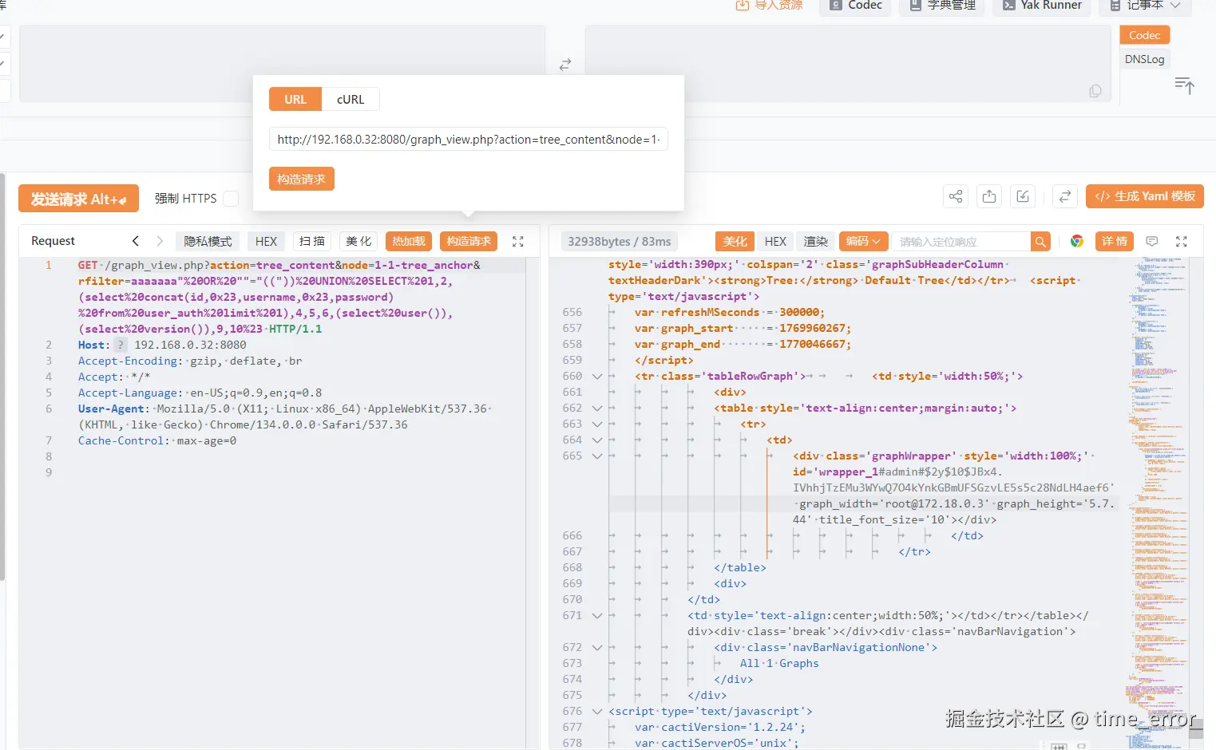The height and width of the screenshot is (750, 1216).
Task: Open the 详情 details button
Action: point(1114,241)
